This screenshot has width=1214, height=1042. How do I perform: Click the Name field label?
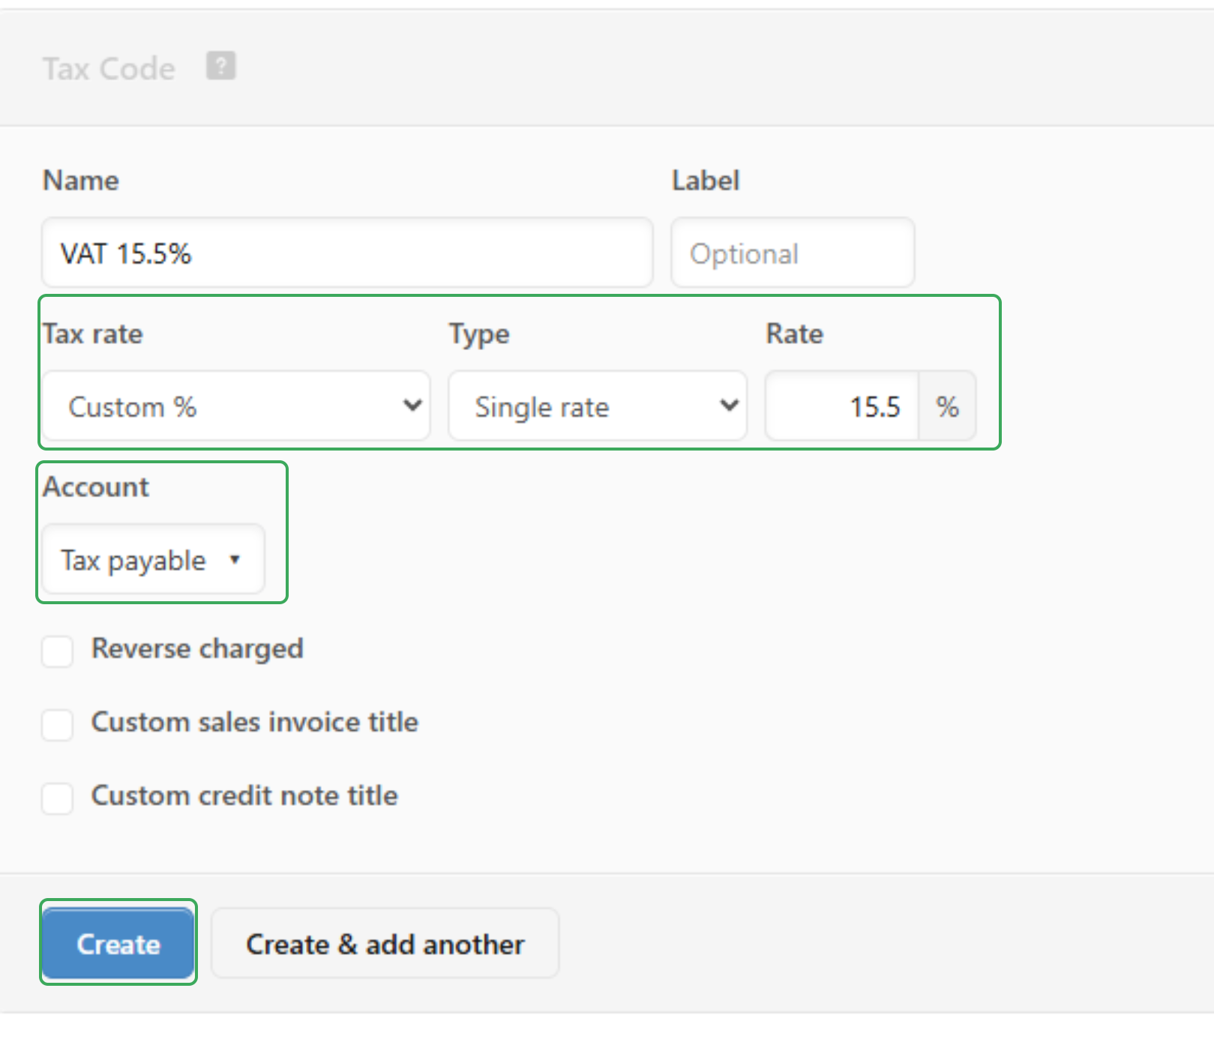tap(81, 181)
